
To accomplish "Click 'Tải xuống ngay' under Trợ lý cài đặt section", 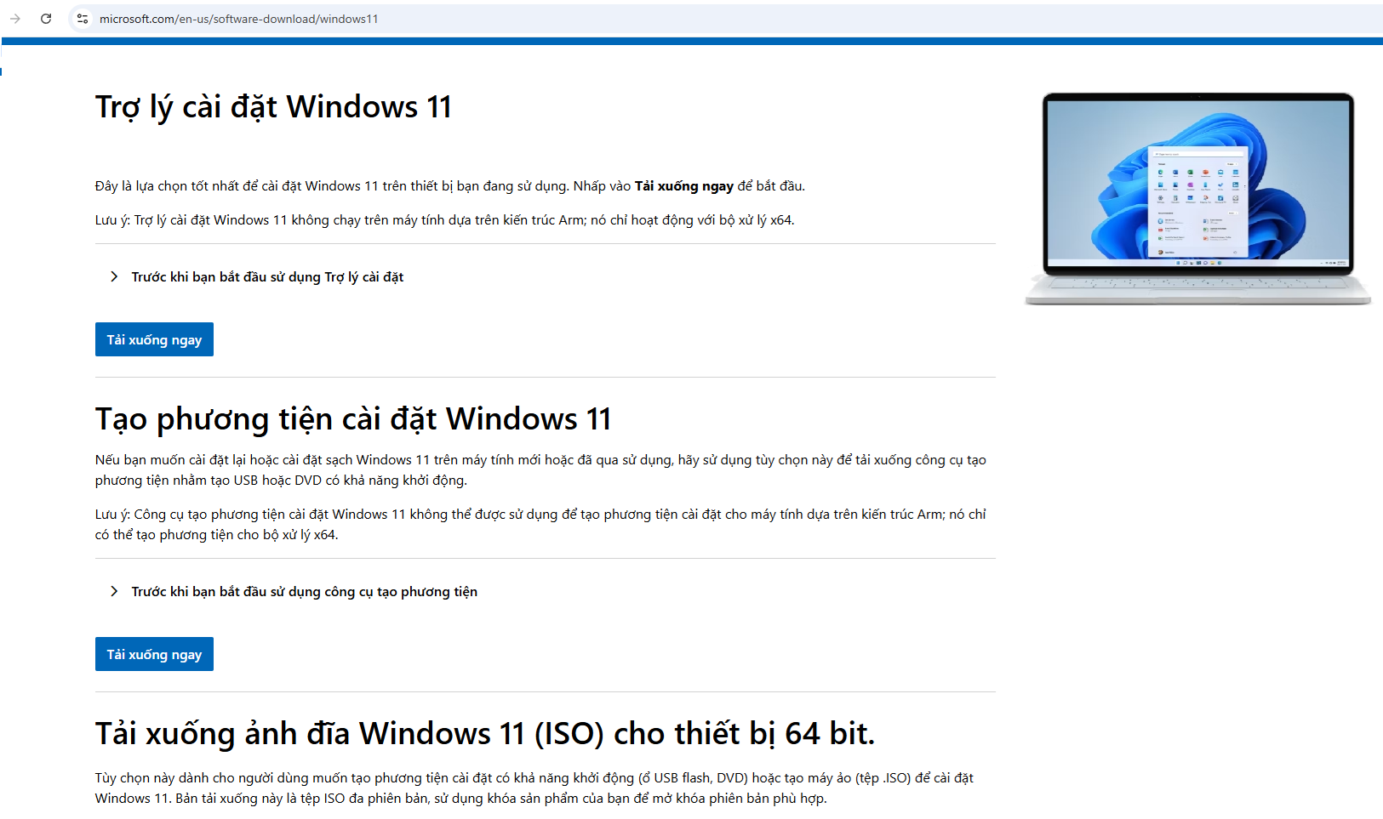I will coord(154,339).
